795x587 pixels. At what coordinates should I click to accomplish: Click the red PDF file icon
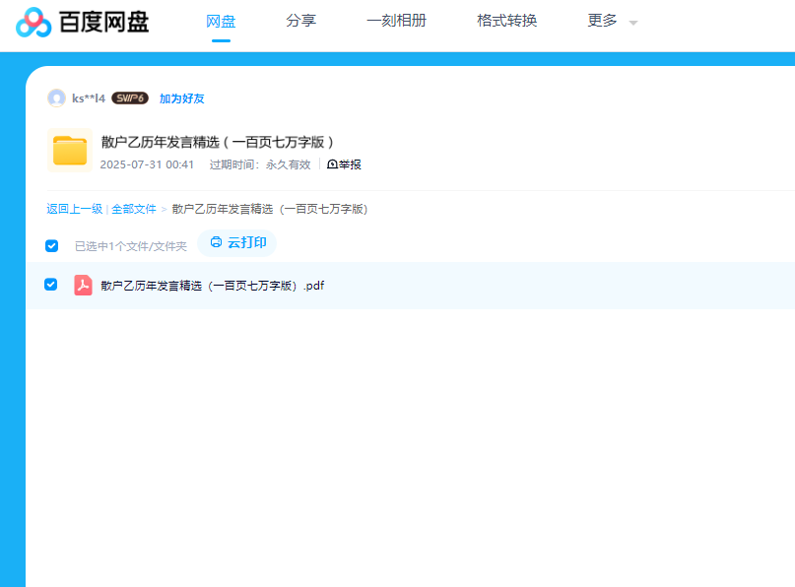coord(84,286)
